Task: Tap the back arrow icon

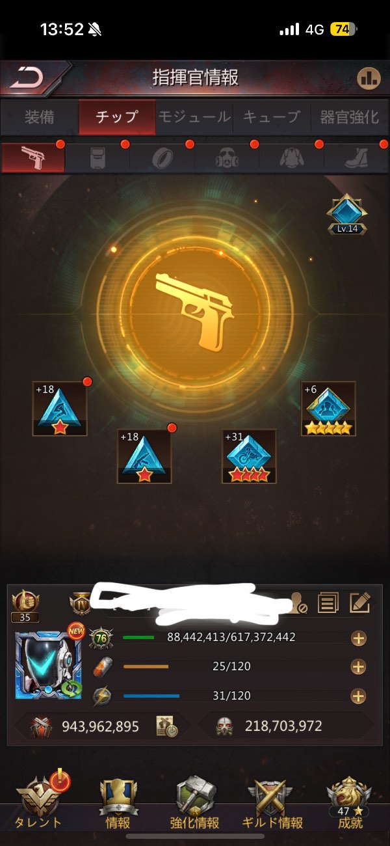Action: coord(27,78)
